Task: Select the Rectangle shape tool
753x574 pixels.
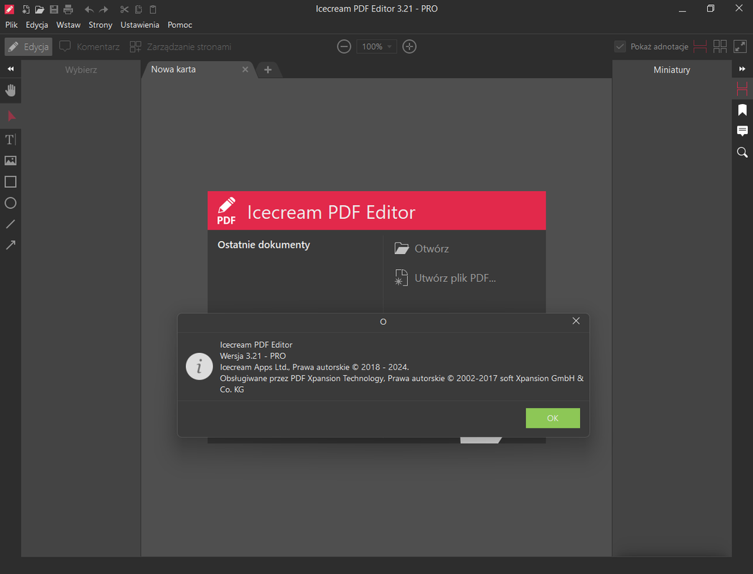Action: 11,182
